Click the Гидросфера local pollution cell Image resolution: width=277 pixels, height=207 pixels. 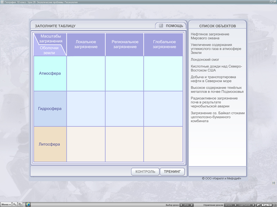click(x=86, y=109)
